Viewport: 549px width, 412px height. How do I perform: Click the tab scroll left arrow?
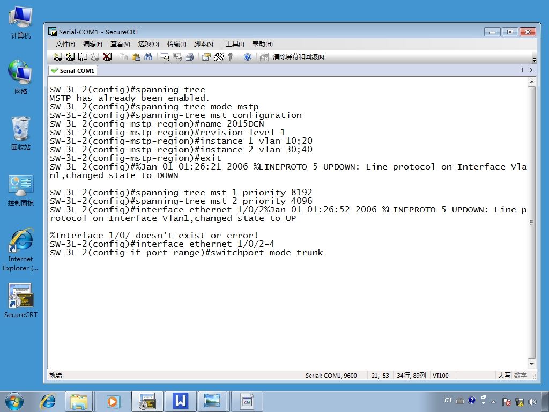point(521,70)
